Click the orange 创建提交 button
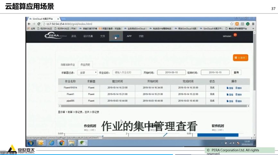This screenshot has width=278, height=155. tap(240, 58)
